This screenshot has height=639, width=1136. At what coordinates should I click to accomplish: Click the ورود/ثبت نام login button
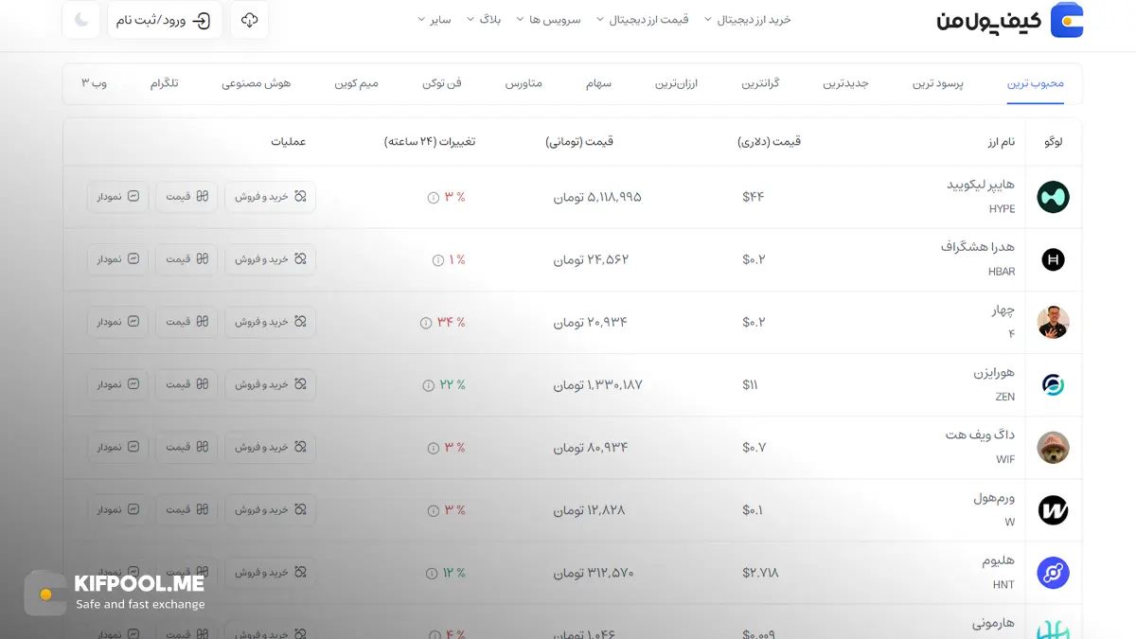click(166, 20)
